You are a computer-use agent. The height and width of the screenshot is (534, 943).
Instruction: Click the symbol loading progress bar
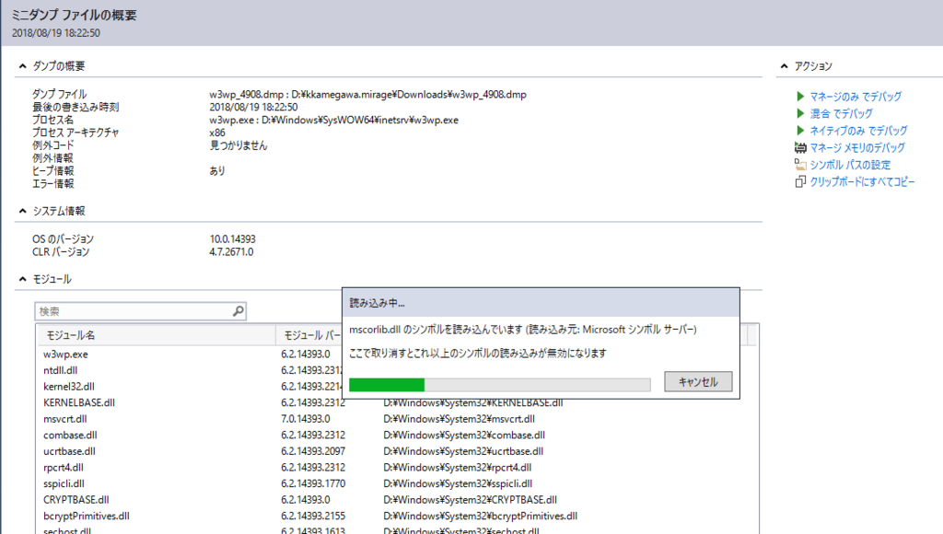[500, 385]
